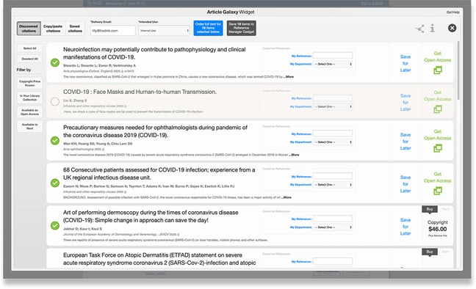Save the Face Masks article for later
The height and width of the screenshot is (289, 476).
[x=405, y=103]
